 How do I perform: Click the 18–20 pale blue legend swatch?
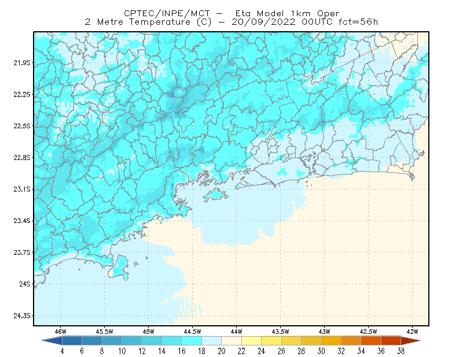[x=212, y=340]
